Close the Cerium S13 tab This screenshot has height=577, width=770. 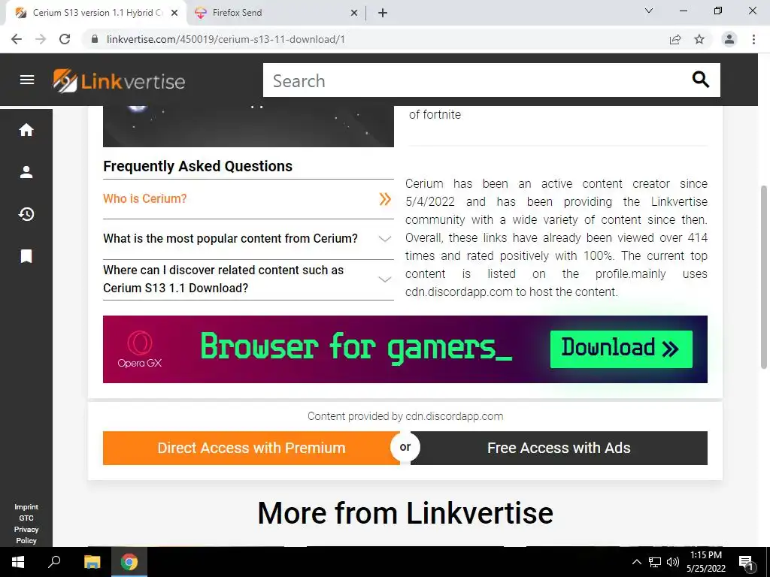174,14
